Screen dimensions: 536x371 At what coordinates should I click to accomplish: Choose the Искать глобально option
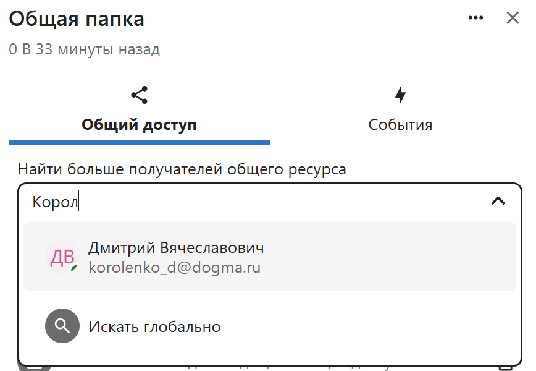(x=154, y=326)
